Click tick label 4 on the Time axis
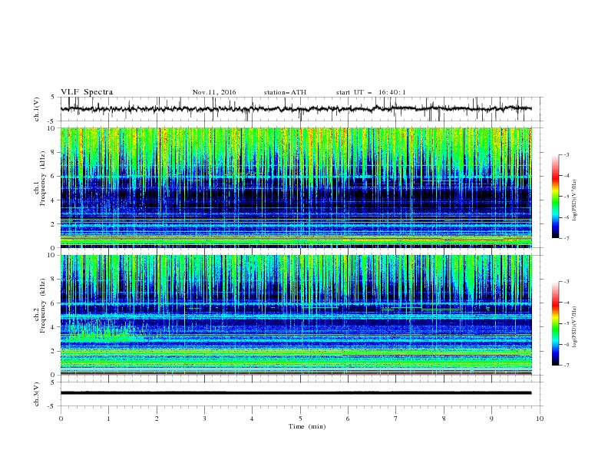608x470 pixels. [x=252, y=419]
